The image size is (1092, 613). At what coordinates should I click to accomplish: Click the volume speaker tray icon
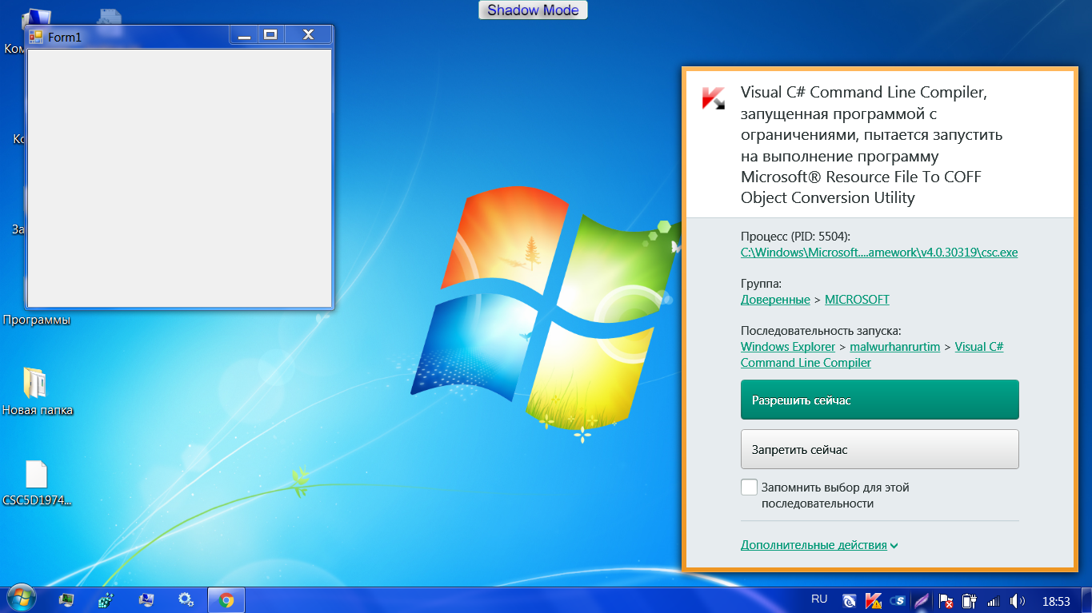(1018, 600)
